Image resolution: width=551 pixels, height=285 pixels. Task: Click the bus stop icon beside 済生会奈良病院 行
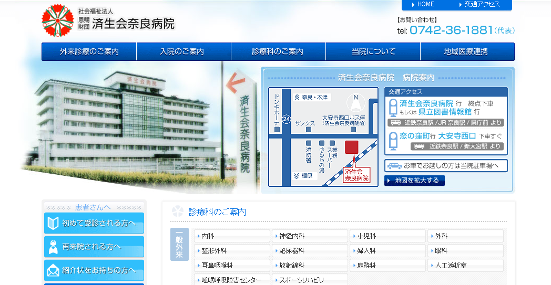[x=393, y=108]
